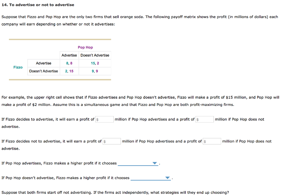
Task: Click the 'Doesn't Advertise' column heading
Action: pos(95,55)
